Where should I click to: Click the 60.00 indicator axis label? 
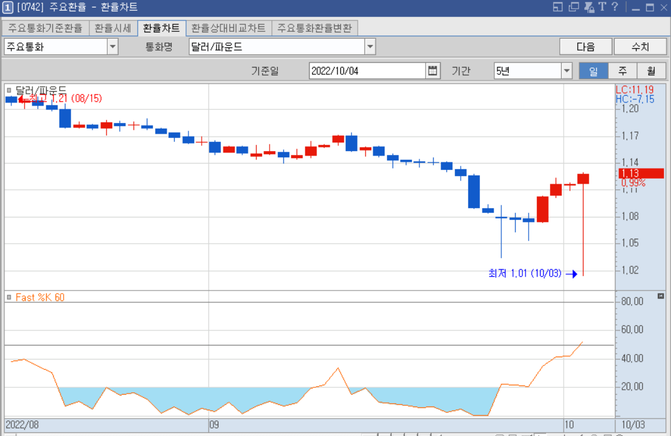pos(632,330)
